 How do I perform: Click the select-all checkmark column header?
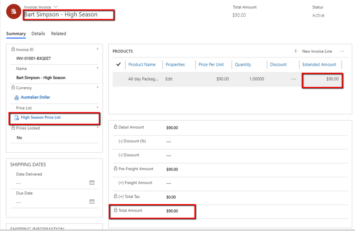coord(118,64)
